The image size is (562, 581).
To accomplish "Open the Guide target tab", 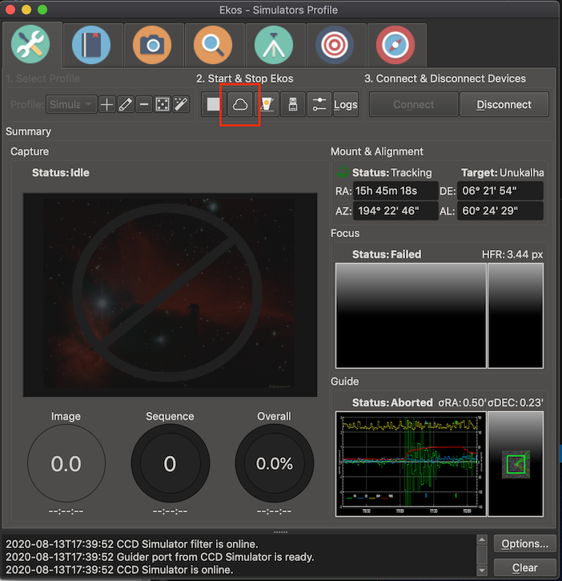I will (x=335, y=45).
